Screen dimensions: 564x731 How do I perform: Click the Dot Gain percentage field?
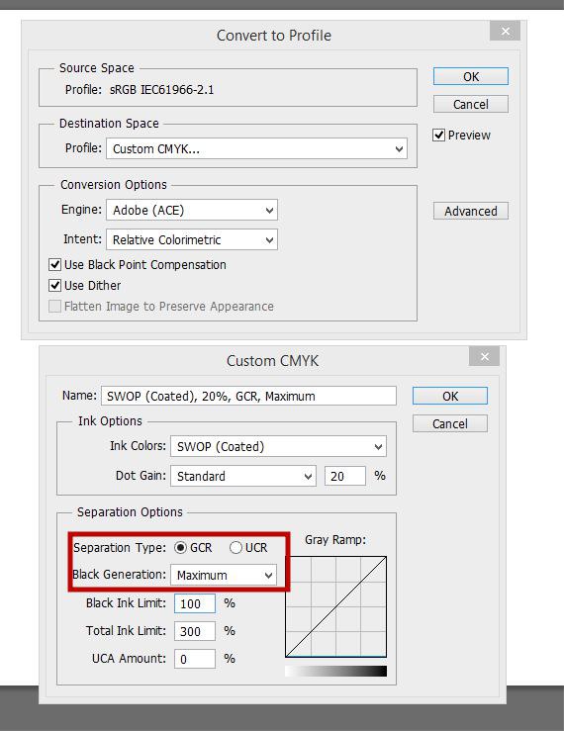pyautogui.click(x=345, y=476)
